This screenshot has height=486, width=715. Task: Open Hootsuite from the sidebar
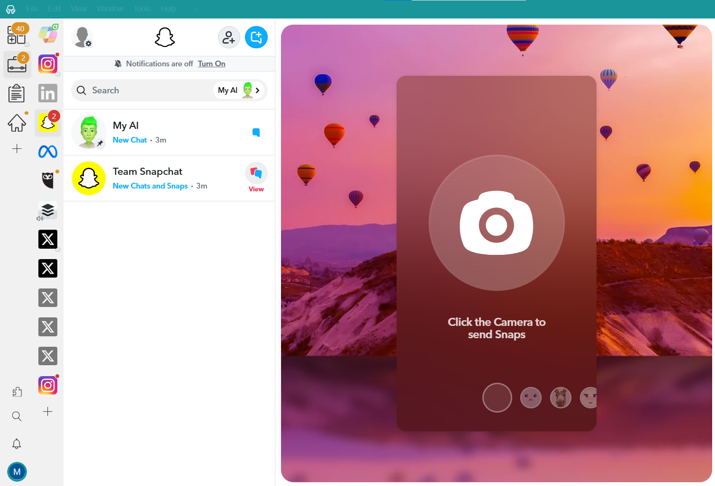pos(48,179)
